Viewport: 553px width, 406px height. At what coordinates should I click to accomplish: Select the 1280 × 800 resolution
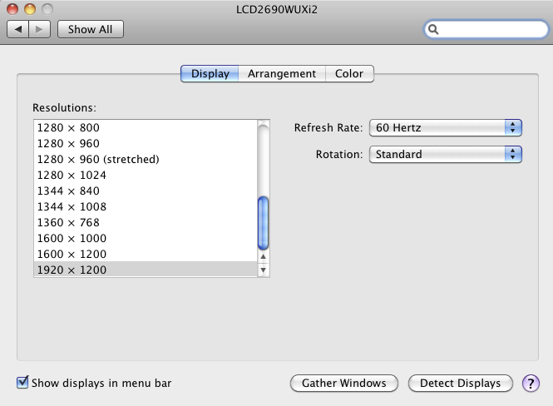[146, 127]
